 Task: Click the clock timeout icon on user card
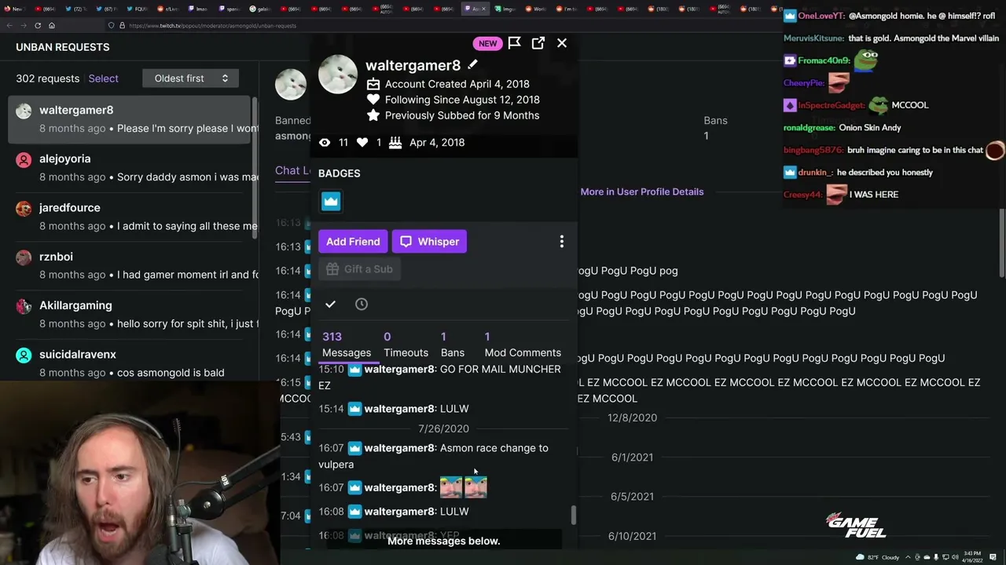tap(362, 304)
